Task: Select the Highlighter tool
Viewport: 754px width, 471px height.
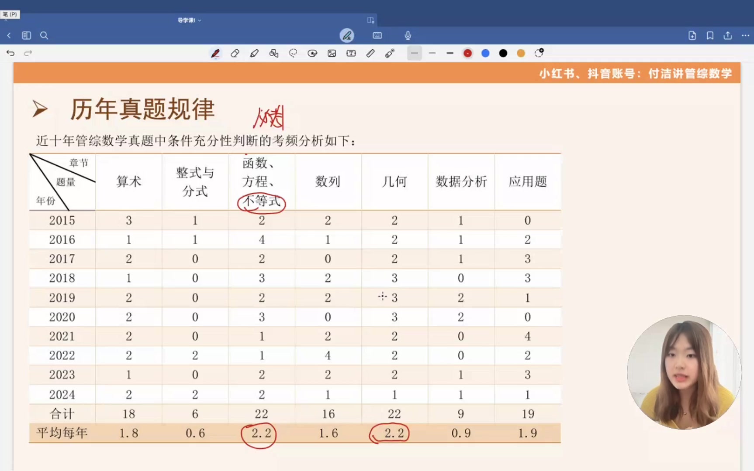Action: point(254,53)
